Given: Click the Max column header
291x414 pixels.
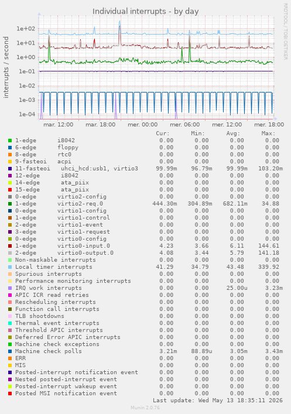Looking at the screenshot, I should pyautogui.click(x=268, y=134).
